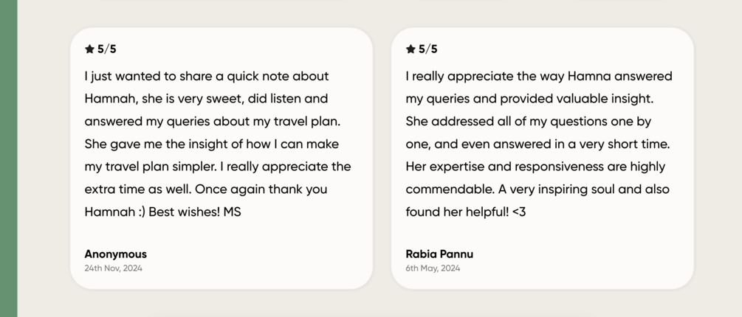Click the line 'found her helpful! <3'
Viewport: 742px width, 317px height.
[x=465, y=212]
